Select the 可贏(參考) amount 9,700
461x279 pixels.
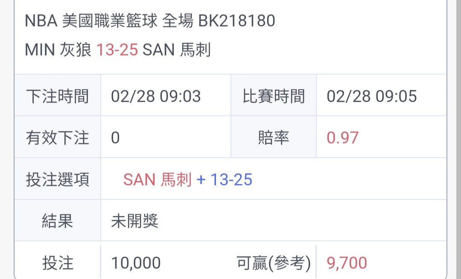click(x=347, y=263)
